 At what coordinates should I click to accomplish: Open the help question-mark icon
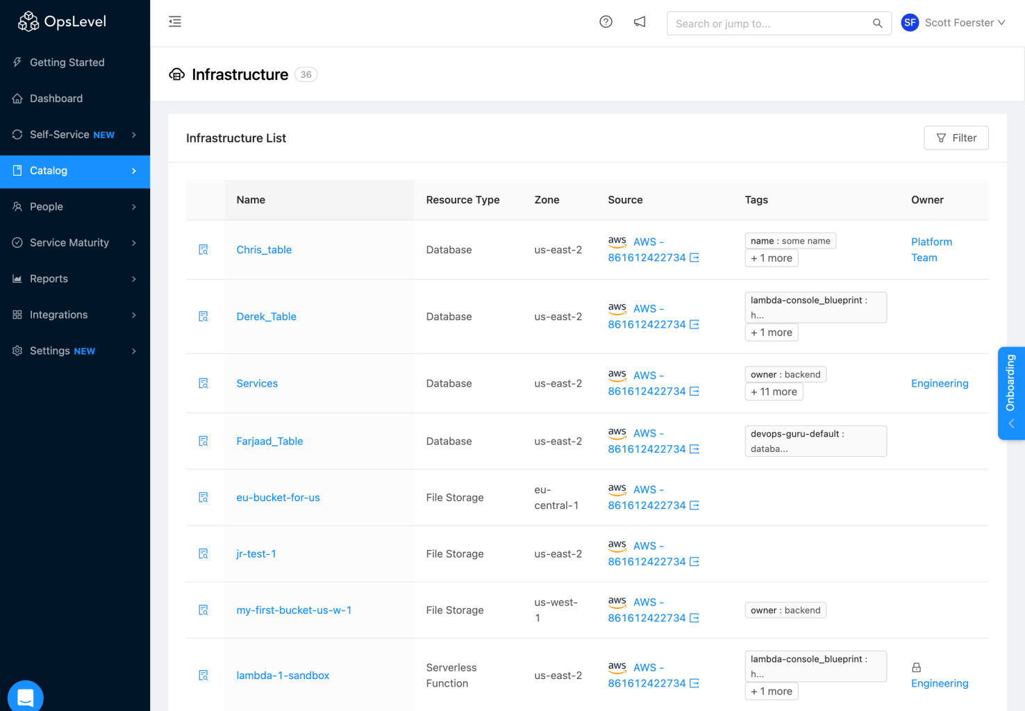pos(606,22)
